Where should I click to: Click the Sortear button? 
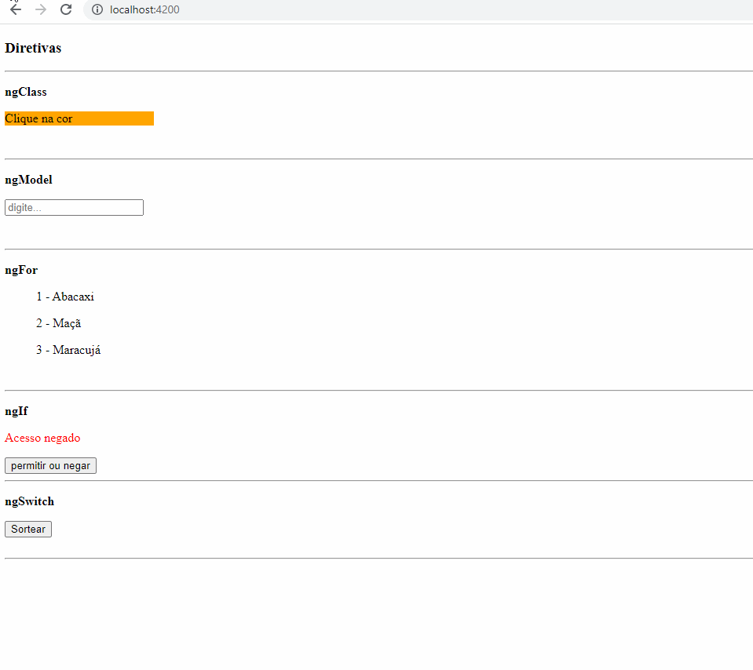coord(27,529)
